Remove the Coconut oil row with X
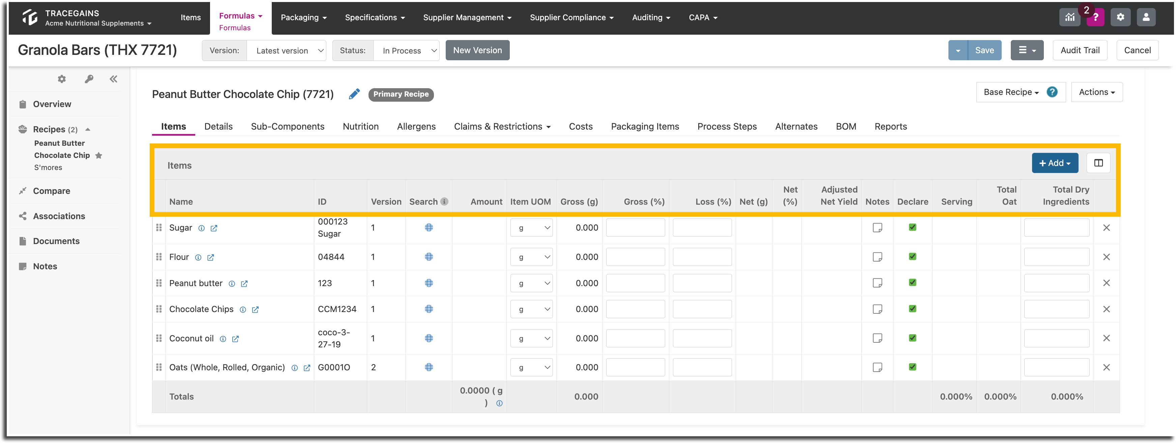The height and width of the screenshot is (443, 1176). (x=1106, y=338)
